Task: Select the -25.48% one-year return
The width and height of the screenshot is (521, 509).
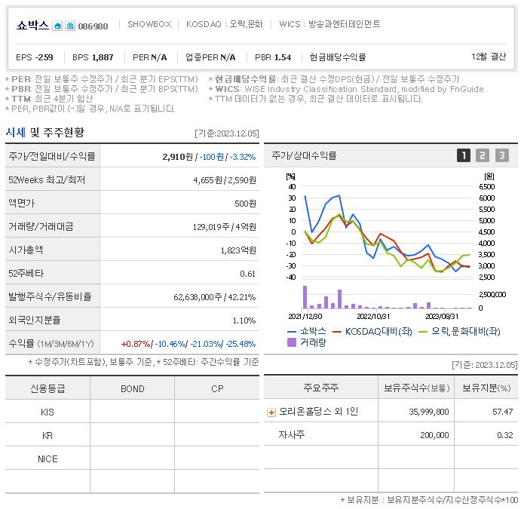Action: (241, 344)
